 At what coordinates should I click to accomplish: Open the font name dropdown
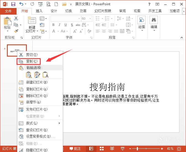tap(79, 18)
